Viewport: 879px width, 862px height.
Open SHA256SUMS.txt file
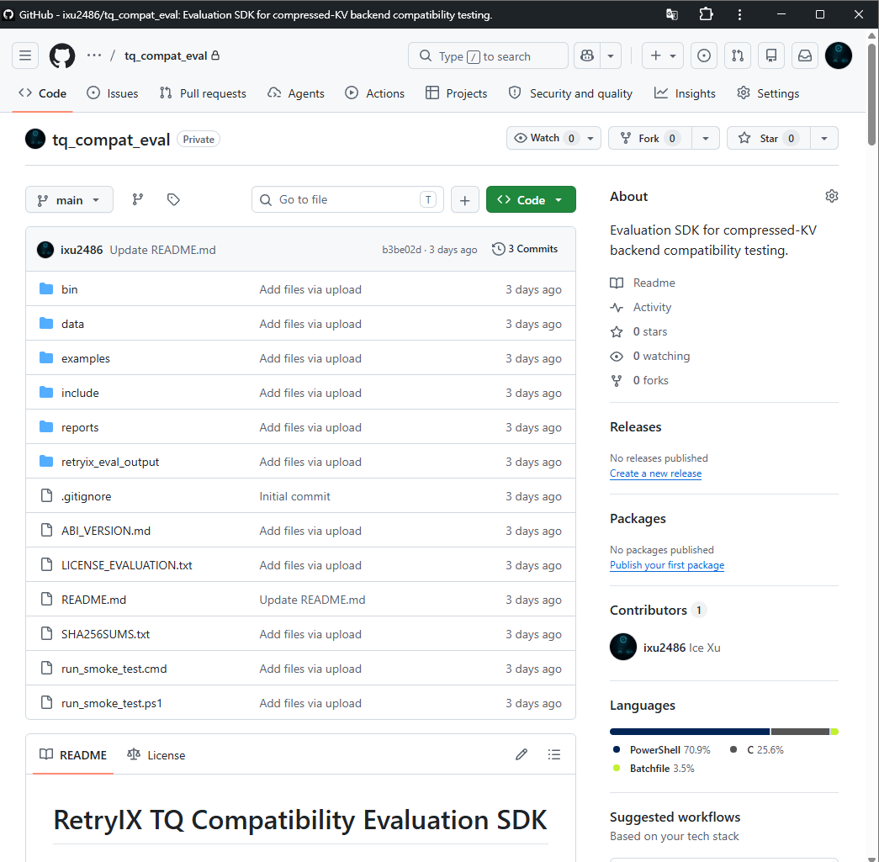click(106, 634)
